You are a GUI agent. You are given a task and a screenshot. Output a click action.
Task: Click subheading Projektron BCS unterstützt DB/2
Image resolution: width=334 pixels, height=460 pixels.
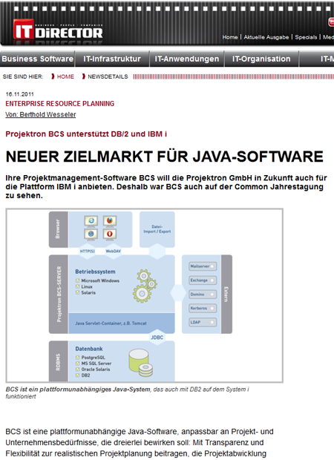pos(86,134)
